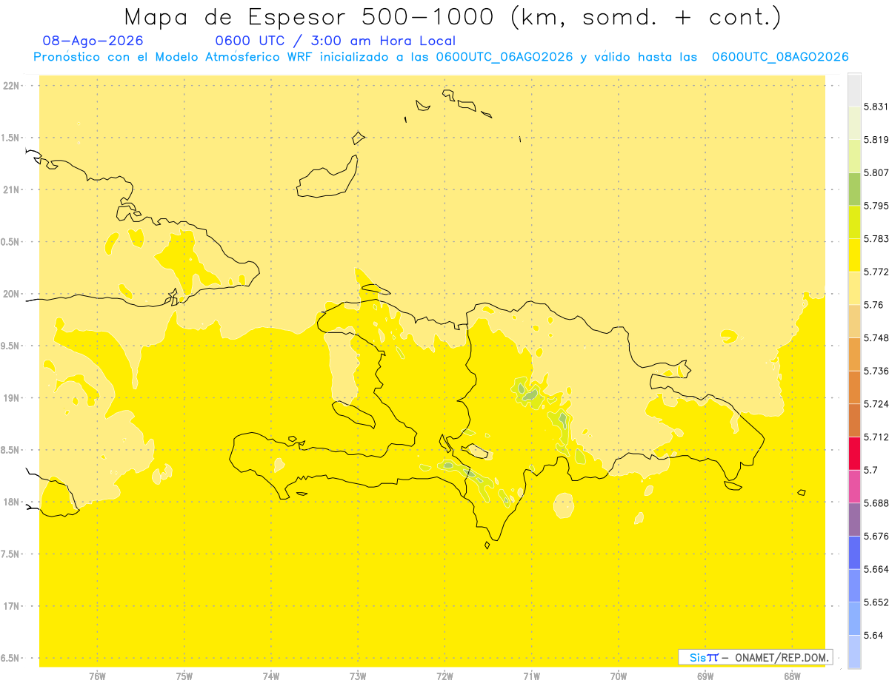Pick the blue swatch between 5.664 and 5.676

854,552
